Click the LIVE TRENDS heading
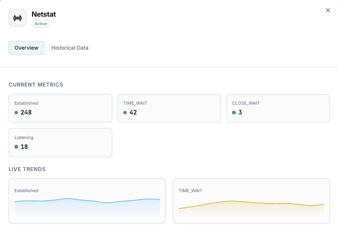 click(27, 169)
